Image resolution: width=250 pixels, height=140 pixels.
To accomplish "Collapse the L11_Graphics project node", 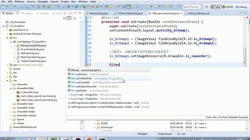I will (4, 26).
